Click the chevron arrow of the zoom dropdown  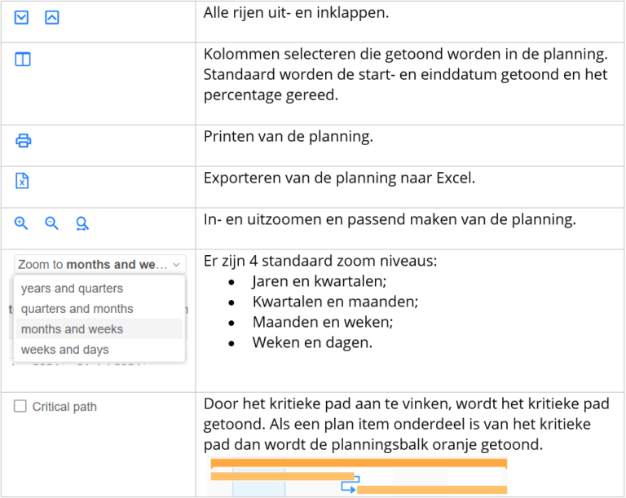click(x=176, y=265)
